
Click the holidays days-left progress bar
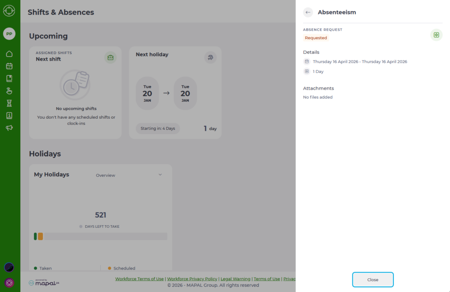(101, 237)
